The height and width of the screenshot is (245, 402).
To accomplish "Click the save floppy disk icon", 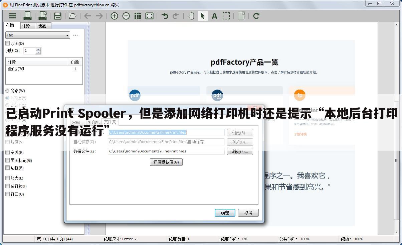I will 58,16.
